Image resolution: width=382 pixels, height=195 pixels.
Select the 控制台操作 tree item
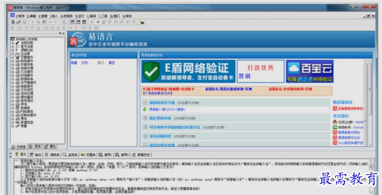point(28,115)
